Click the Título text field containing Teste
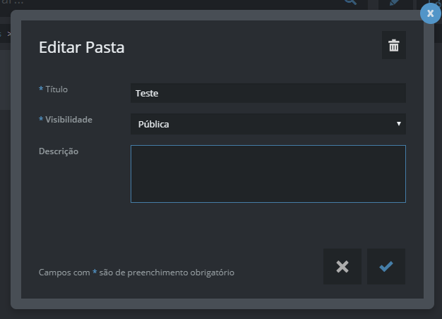The height and width of the screenshot is (319, 442). pos(268,93)
